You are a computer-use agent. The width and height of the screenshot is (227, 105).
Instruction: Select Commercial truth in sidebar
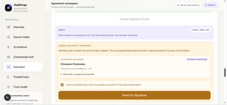tap(23, 57)
